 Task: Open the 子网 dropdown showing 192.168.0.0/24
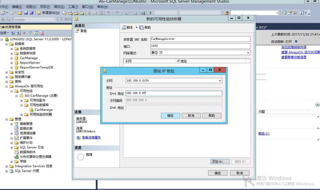[x=220, y=81]
